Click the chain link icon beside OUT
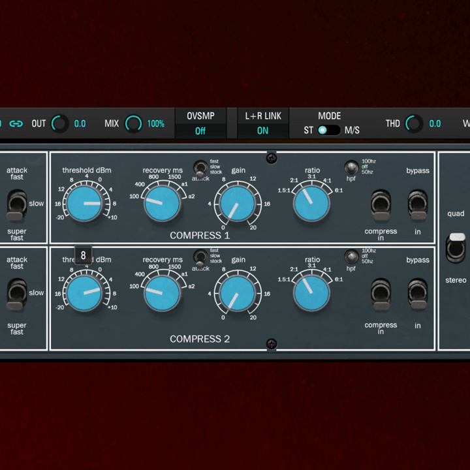Viewport: 470px width, 470px height. [x=16, y=123]
